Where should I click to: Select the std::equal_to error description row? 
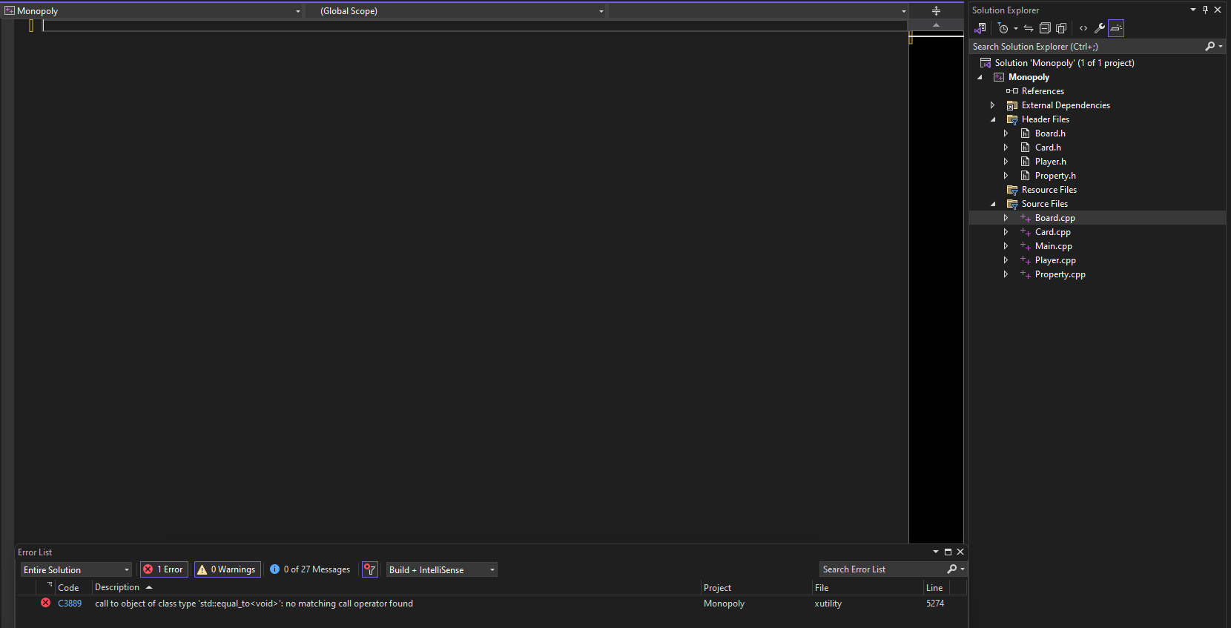tap(254, 604)
